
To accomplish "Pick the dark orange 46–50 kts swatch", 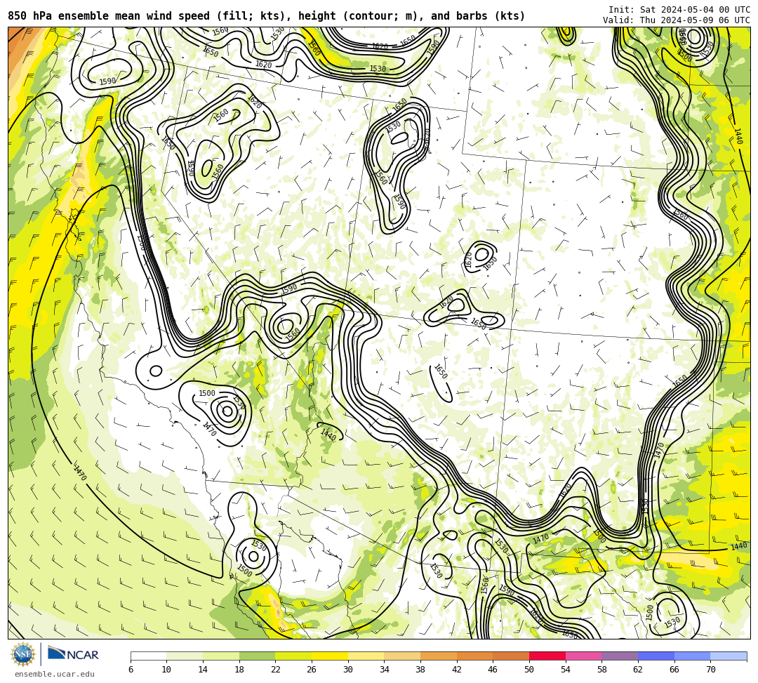I will coord(511,656).
